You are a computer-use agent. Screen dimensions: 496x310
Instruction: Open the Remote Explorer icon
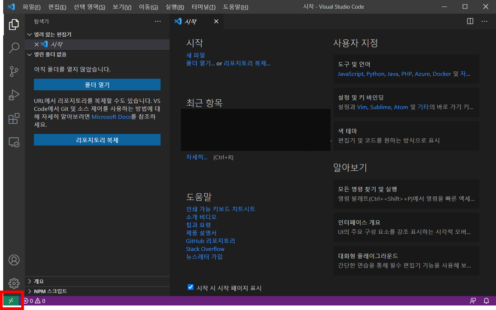coord(14,142)
